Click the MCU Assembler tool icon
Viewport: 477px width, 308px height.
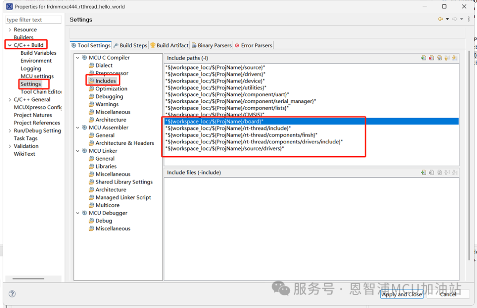click(x=84, y=128)
